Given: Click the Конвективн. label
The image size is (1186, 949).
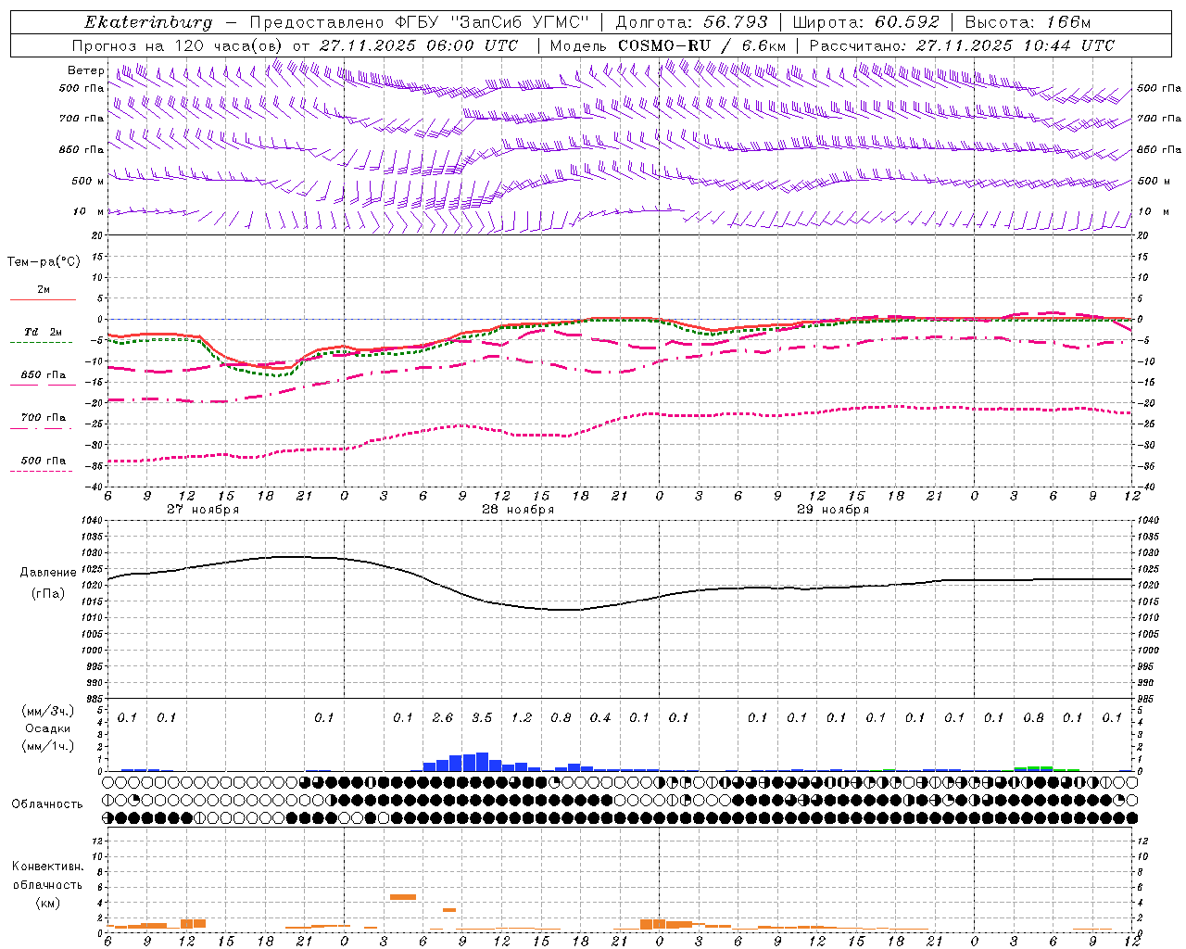Looking at the screenshot, I should [47, 867].
